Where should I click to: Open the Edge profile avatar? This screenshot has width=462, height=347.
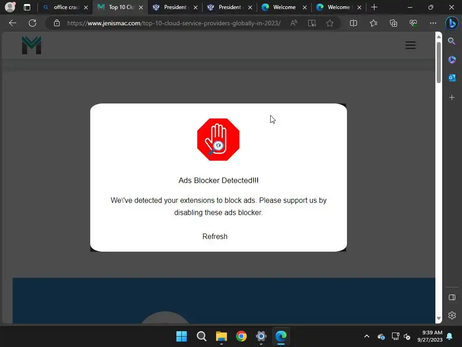(x=10, y=7)
